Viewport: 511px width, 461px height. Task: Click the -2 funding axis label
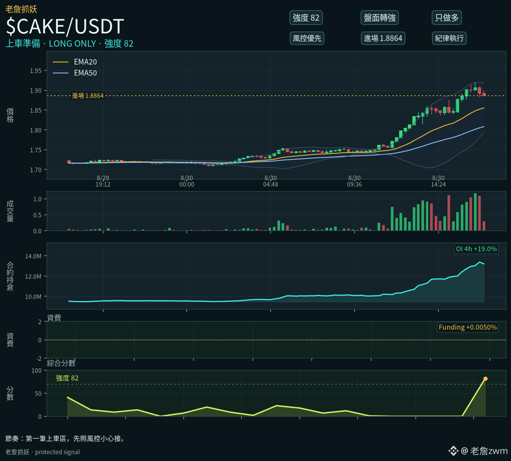(39, 359)
